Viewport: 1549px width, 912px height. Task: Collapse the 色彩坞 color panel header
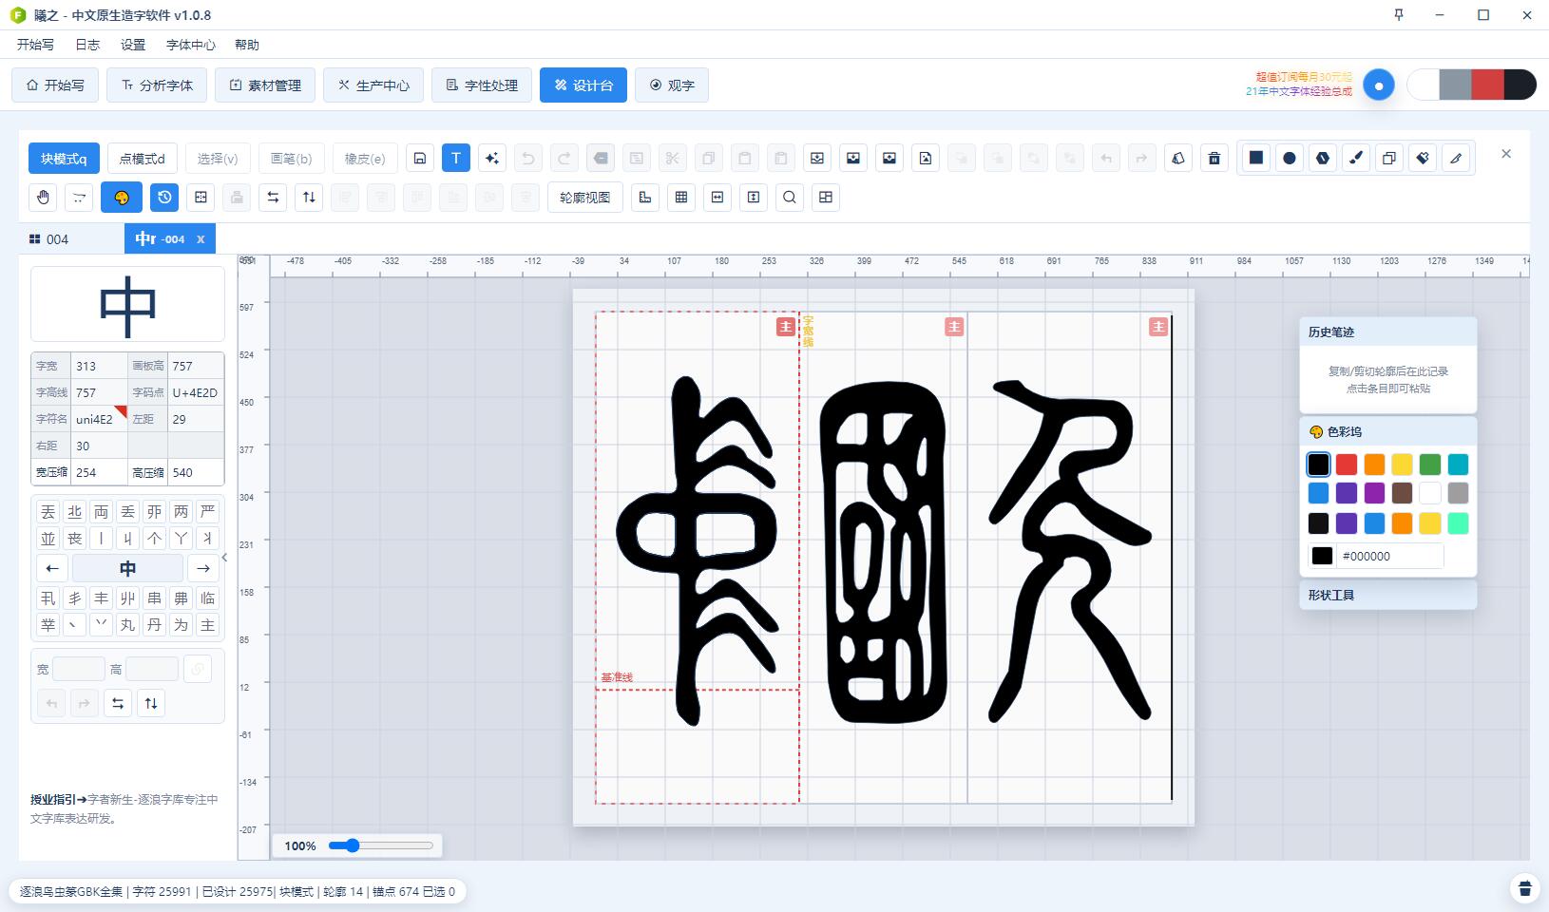pos(1387,431)
